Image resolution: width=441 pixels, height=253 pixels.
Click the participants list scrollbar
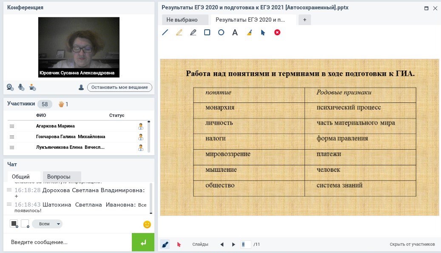click(x=149, y=136)
